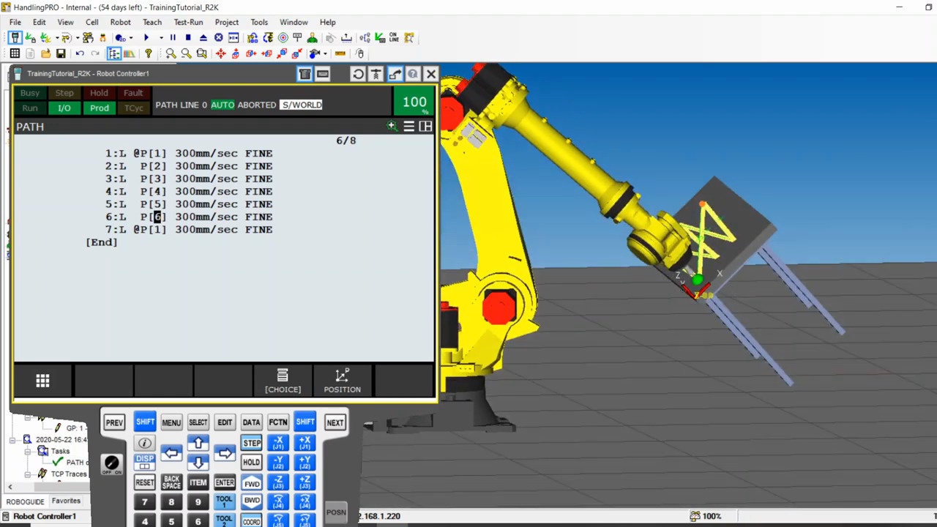The width and height of the screenshot is (937, 527).
Task: Click the green magnifier icon in the PATH panel
Action: [391, 126]
